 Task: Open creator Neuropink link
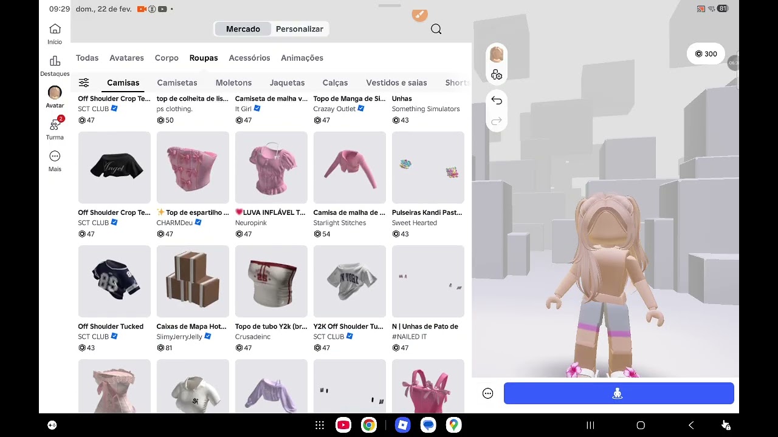click(x=251, y=223)
